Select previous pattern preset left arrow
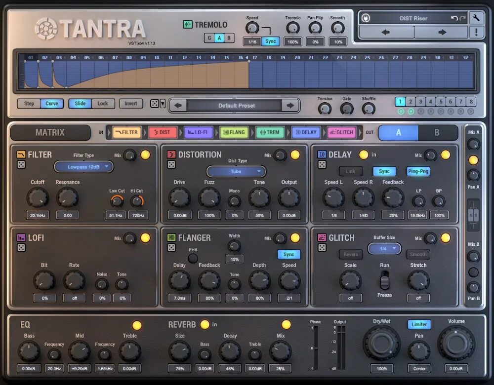Viewport: 494px width, 385px height. [x=178, y=106]
